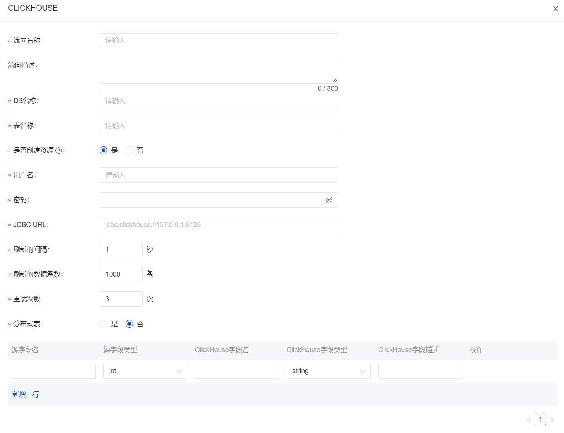
Task: Select 否 radio for 是否创建资源
Action: click(x=129, y=150)
